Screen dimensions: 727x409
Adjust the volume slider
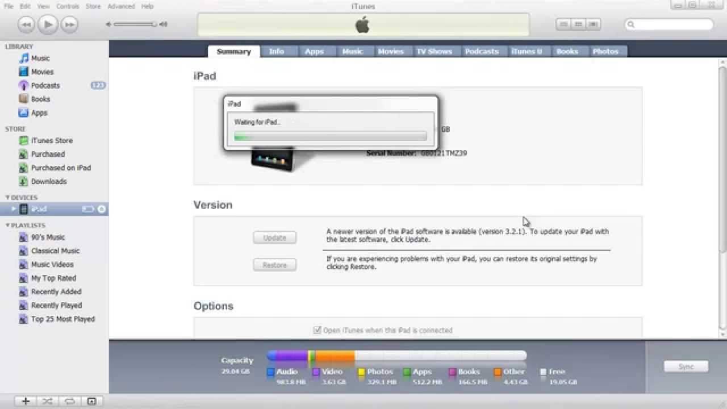[x=135, y=24]
